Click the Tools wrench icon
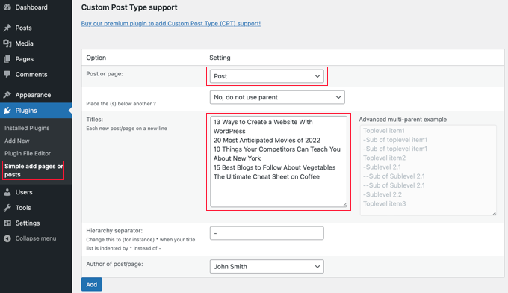The image size is (508, 293). (x=7, y=208)
